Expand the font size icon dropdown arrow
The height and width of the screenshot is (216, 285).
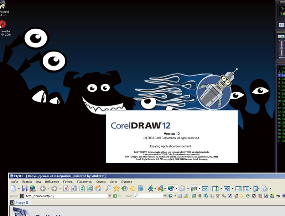(155, 189)
